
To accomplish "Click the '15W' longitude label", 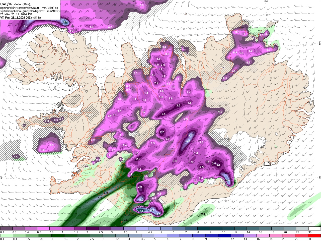I will click(266, 1).
